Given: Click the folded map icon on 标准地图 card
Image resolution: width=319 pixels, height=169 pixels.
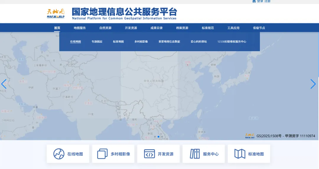Looking at the screenshot, I should coord(240,154).
